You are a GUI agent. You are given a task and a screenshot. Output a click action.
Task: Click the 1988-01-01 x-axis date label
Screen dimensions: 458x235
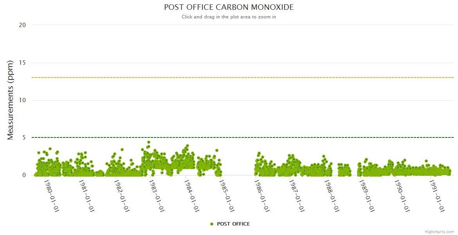pos(332,196)
